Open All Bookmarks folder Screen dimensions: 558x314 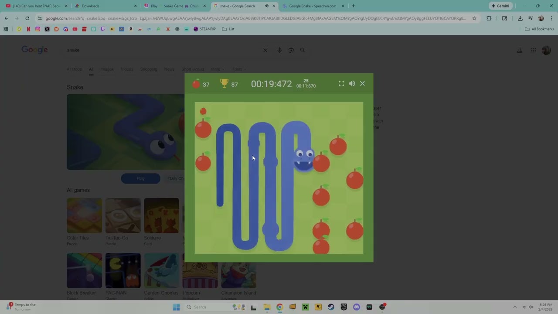(539, 29)
